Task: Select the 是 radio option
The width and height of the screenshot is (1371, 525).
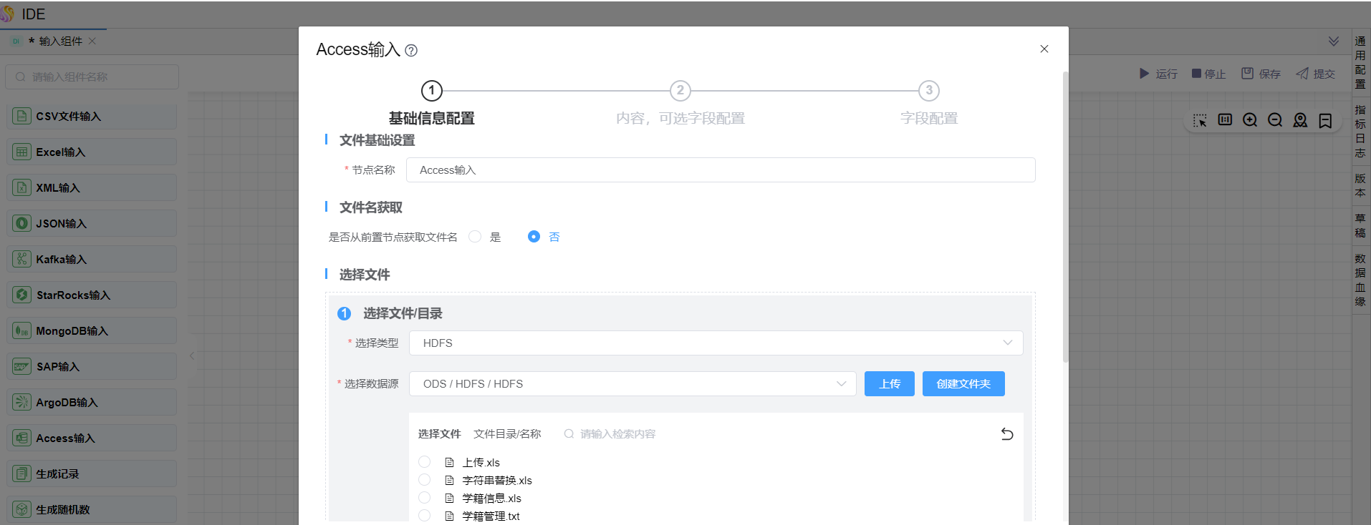Action: (475, 237)
